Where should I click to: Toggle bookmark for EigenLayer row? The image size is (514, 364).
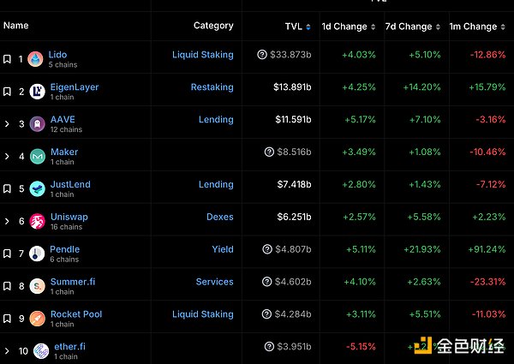point(7,92)
